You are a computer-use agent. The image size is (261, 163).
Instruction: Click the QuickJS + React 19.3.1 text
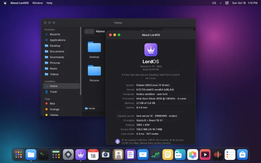coord(149,120)
